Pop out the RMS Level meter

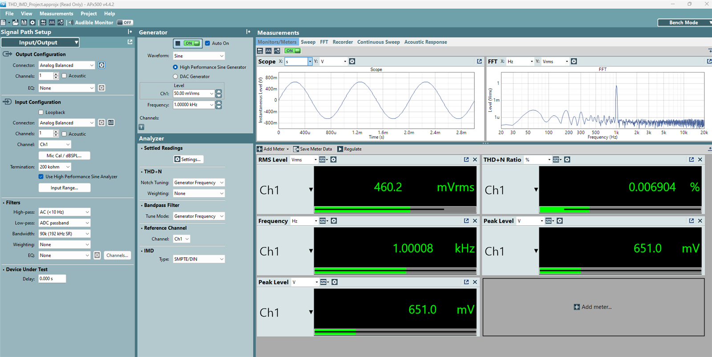[466, 159]
